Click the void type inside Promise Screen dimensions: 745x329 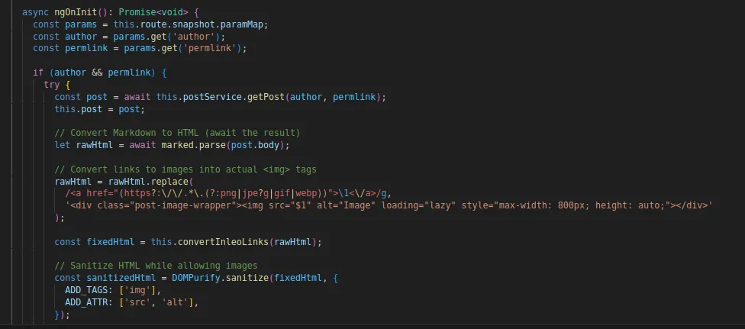coord(172,12)
